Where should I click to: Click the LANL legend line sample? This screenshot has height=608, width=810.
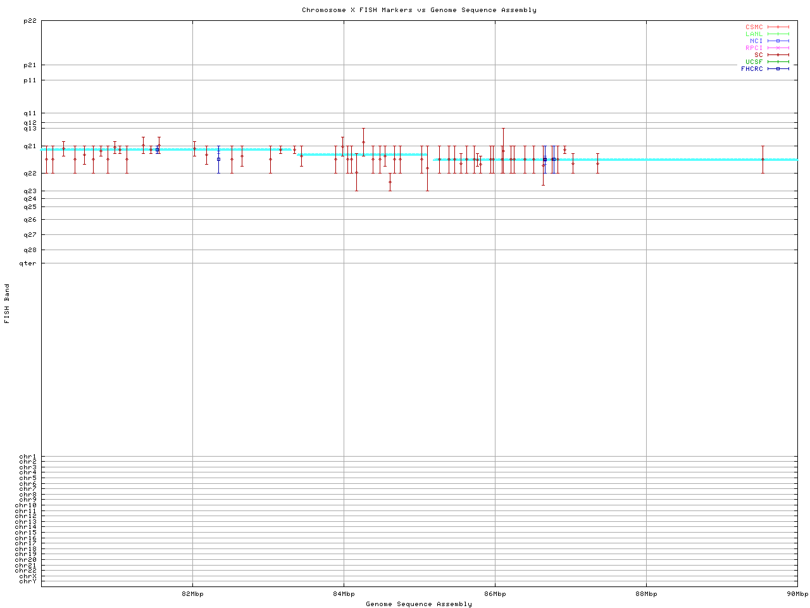tap(778, 34)
